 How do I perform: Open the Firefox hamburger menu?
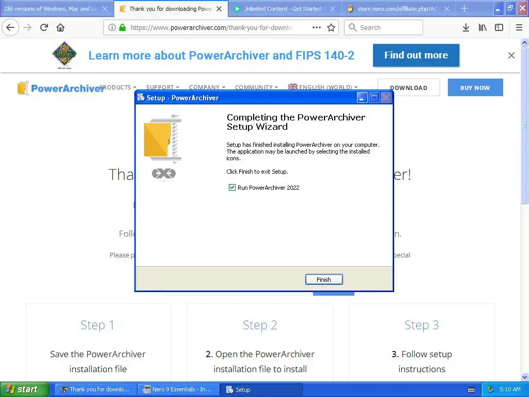tap(519, 27)
